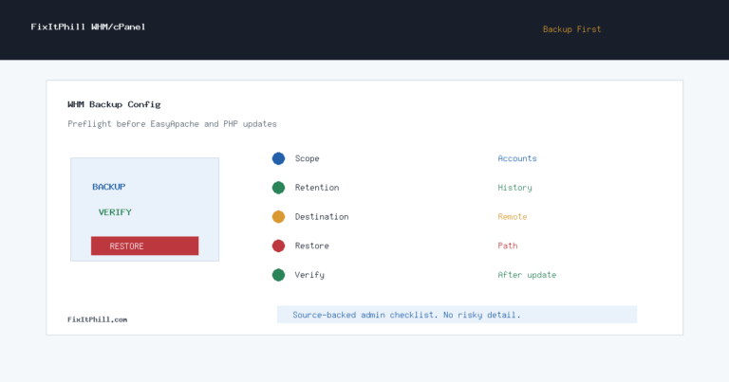The image size is (729, 382).
Task: Click the WHM Backup Config heading
Action: 114,104
